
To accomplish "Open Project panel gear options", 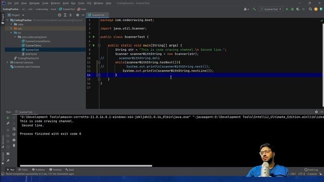I will (x=77, y=15).
